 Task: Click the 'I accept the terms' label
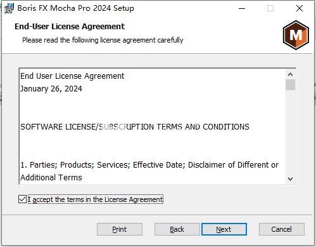pos(96,199)
